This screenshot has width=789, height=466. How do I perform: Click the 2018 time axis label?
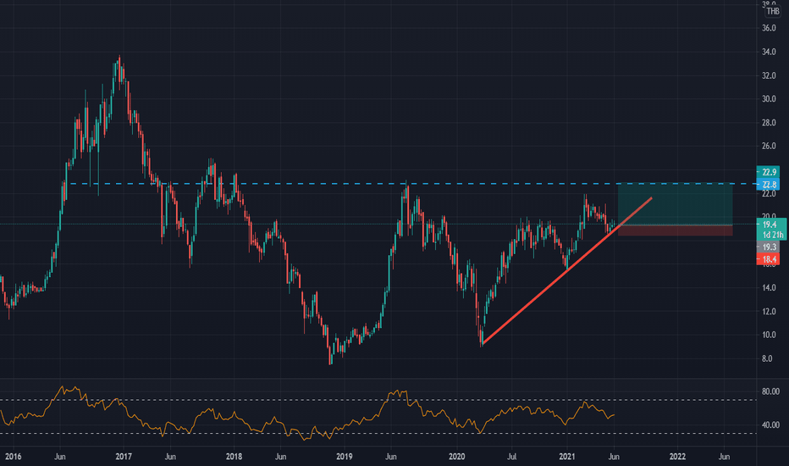[234, 457]
